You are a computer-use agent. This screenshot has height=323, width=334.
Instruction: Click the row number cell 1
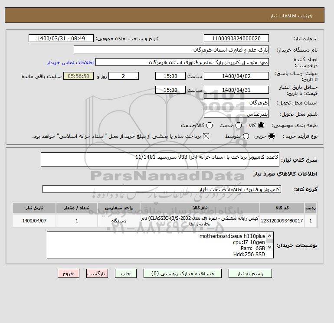(x=311, y=221)
